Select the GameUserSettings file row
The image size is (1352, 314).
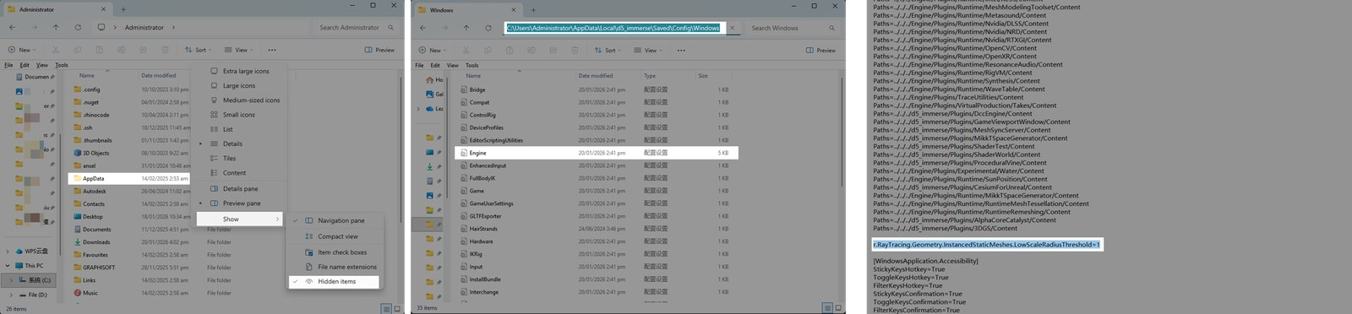pyautogui.click(x=596, y=203)
